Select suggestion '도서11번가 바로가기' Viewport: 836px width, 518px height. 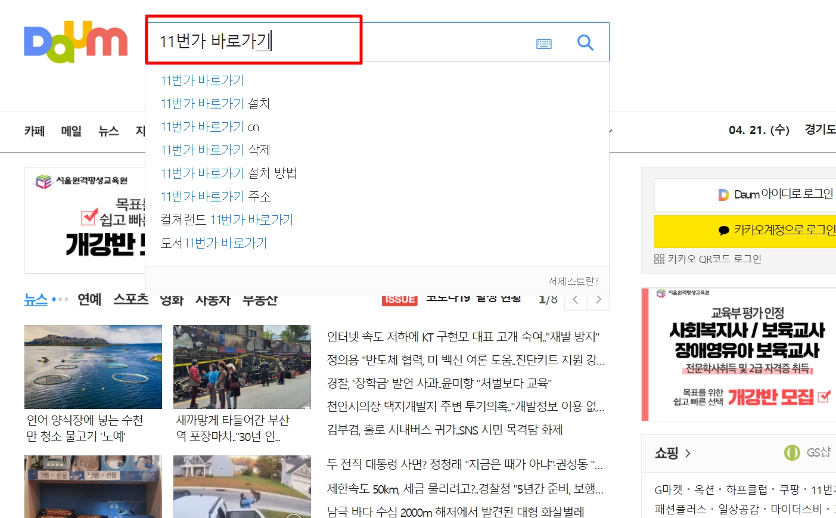(214, 243)
